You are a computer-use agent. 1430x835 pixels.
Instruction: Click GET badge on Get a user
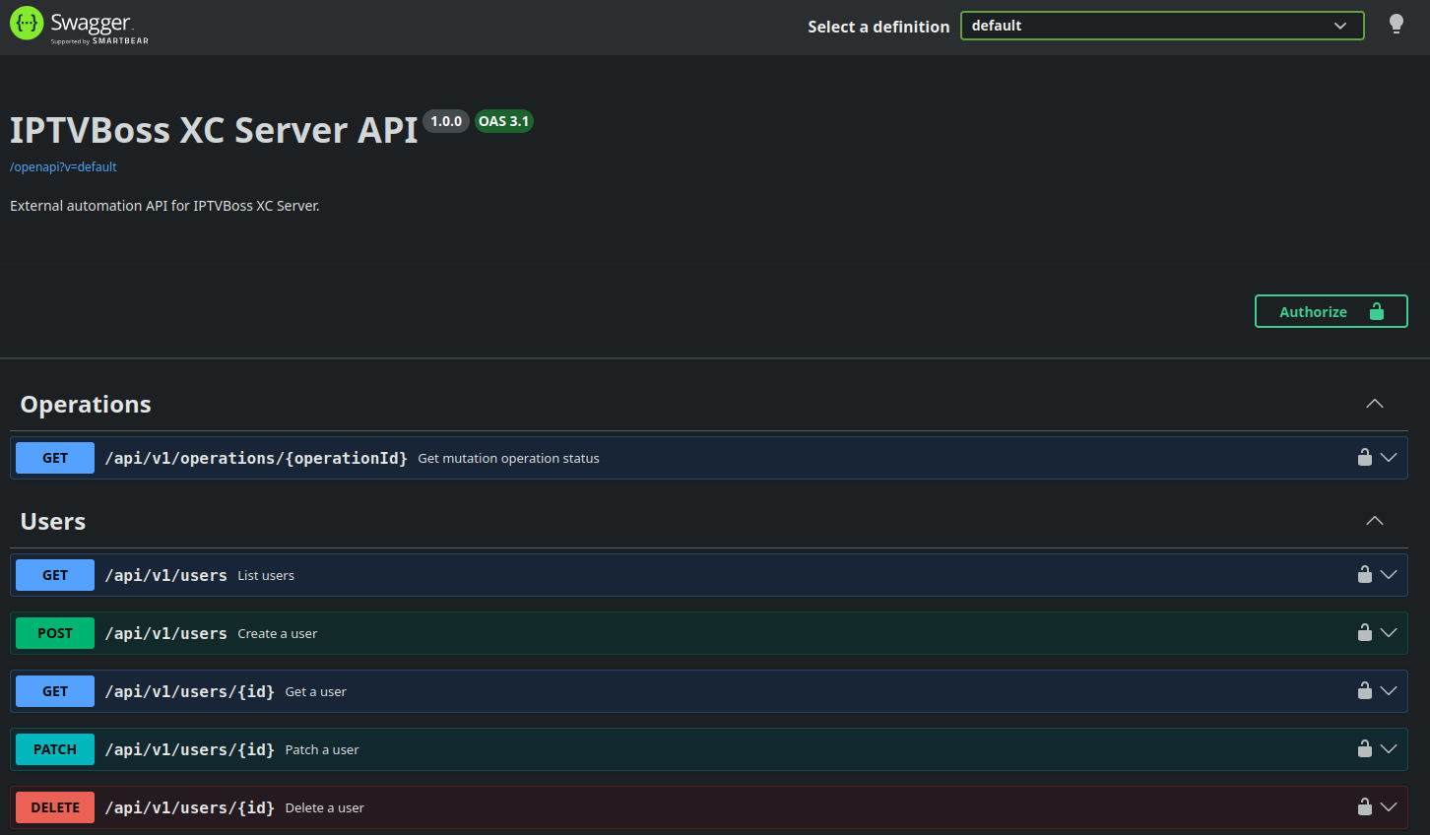55,691
